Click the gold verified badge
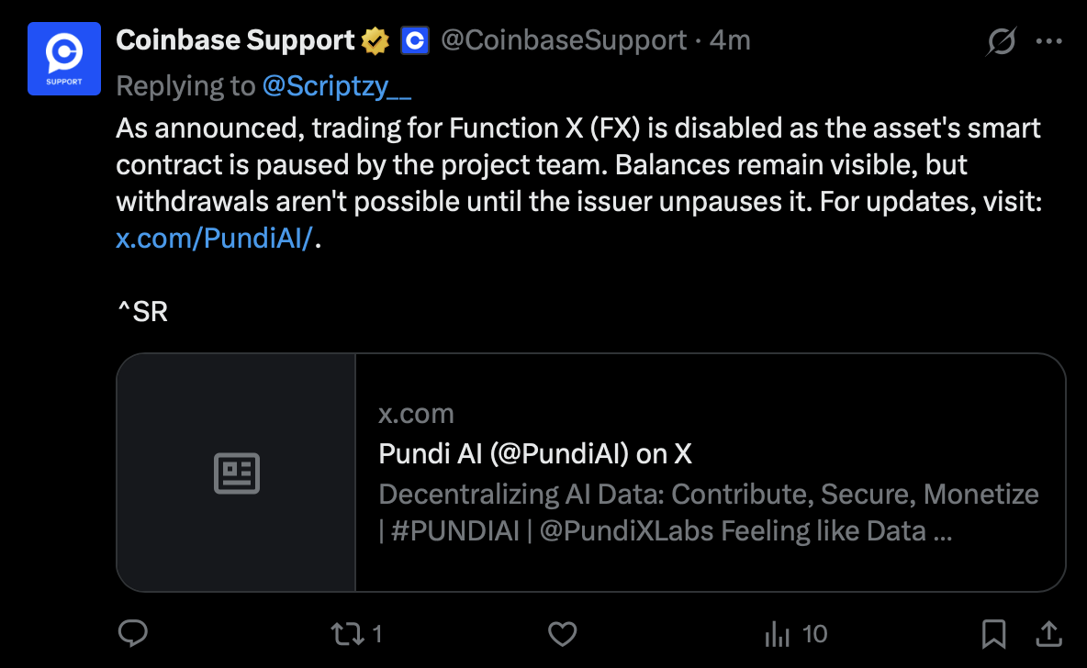This screenshot has width=1087, height=668. click(x=375, y=40)
